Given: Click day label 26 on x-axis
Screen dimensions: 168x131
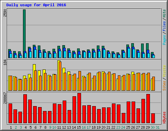Looking at the screenshot, I should [x=133, y=127].
